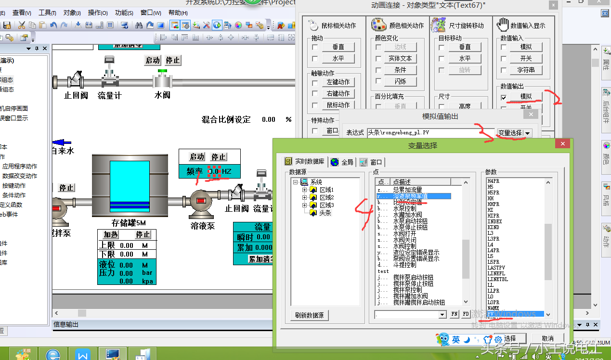The height and width of the screenshot is (360, 611).
Task: Click the palette icon beside 颜色相关动作
Action: point(378,25)
